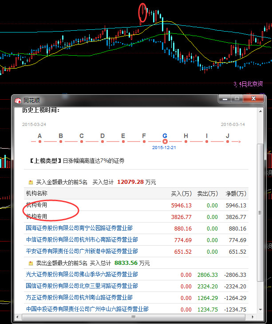
Task: Click the 净额(万) column header
Action: [x=236, y=194]
